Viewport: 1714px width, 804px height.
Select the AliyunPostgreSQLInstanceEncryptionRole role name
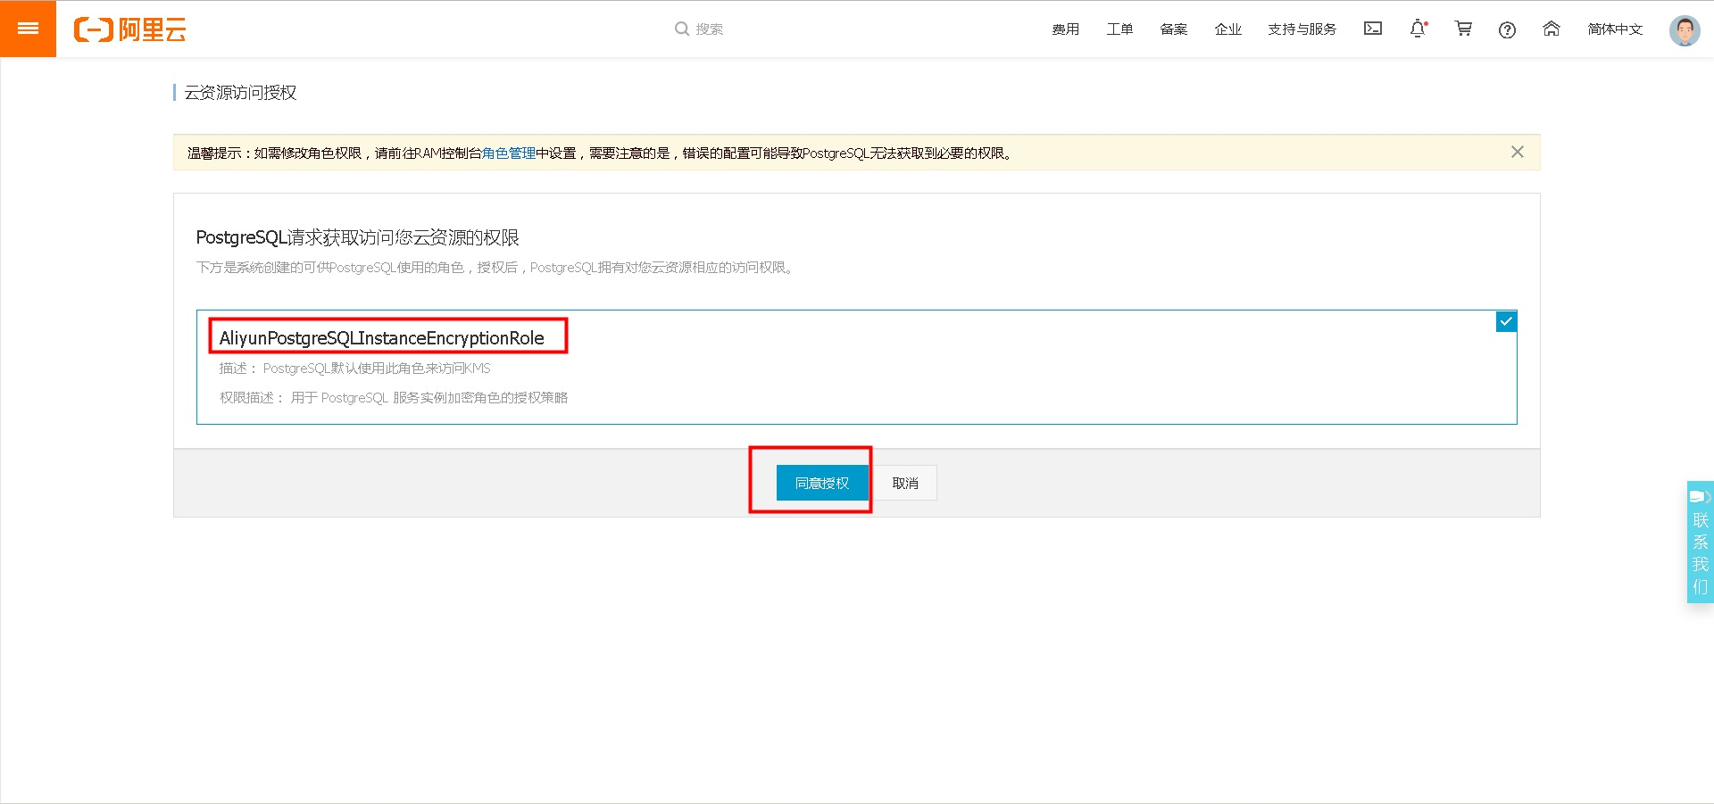(x=381, y=338)
